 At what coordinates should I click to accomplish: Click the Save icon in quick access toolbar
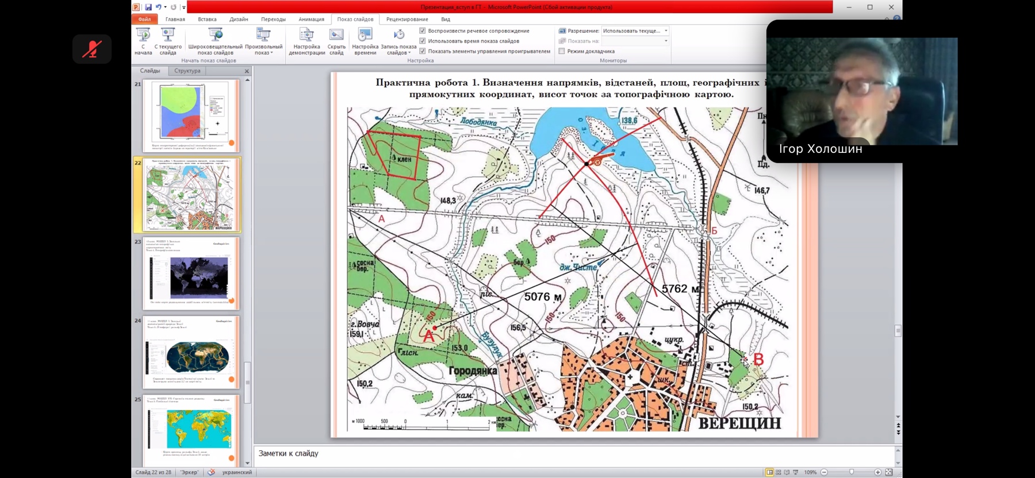[148, 7]
